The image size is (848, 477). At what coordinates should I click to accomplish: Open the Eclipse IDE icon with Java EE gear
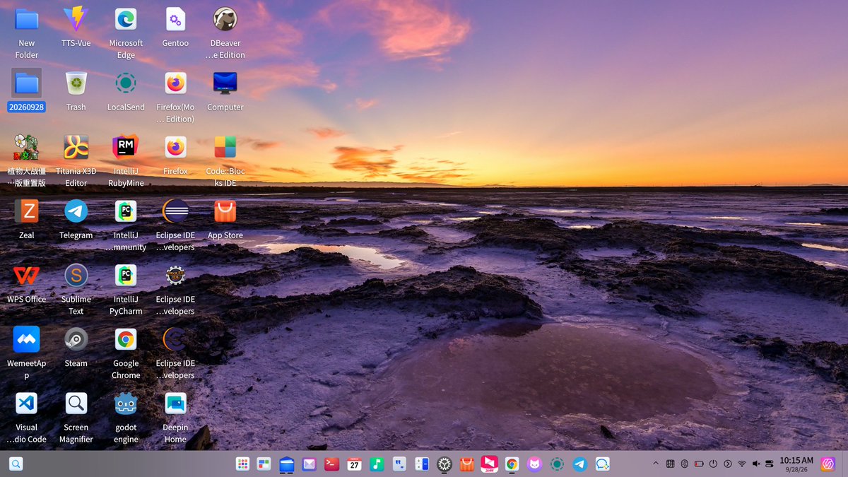[x=175, y=275]
